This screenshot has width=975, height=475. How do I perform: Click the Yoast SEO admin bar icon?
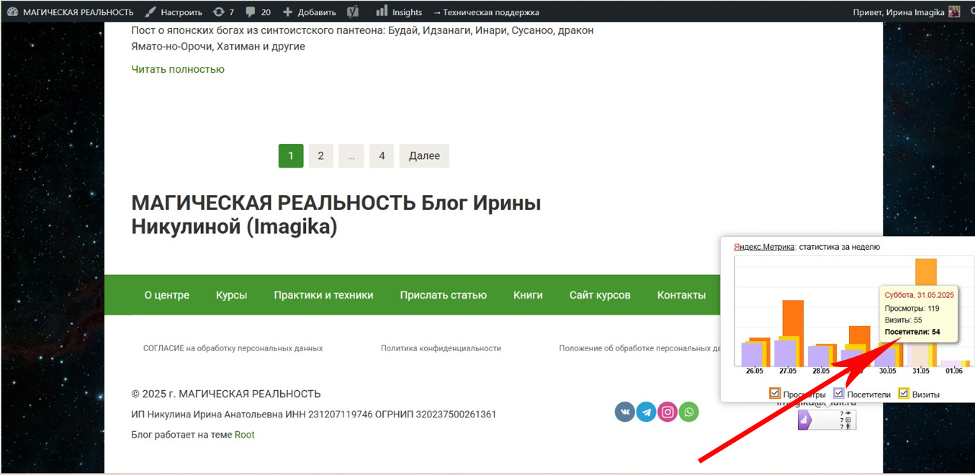352,12
